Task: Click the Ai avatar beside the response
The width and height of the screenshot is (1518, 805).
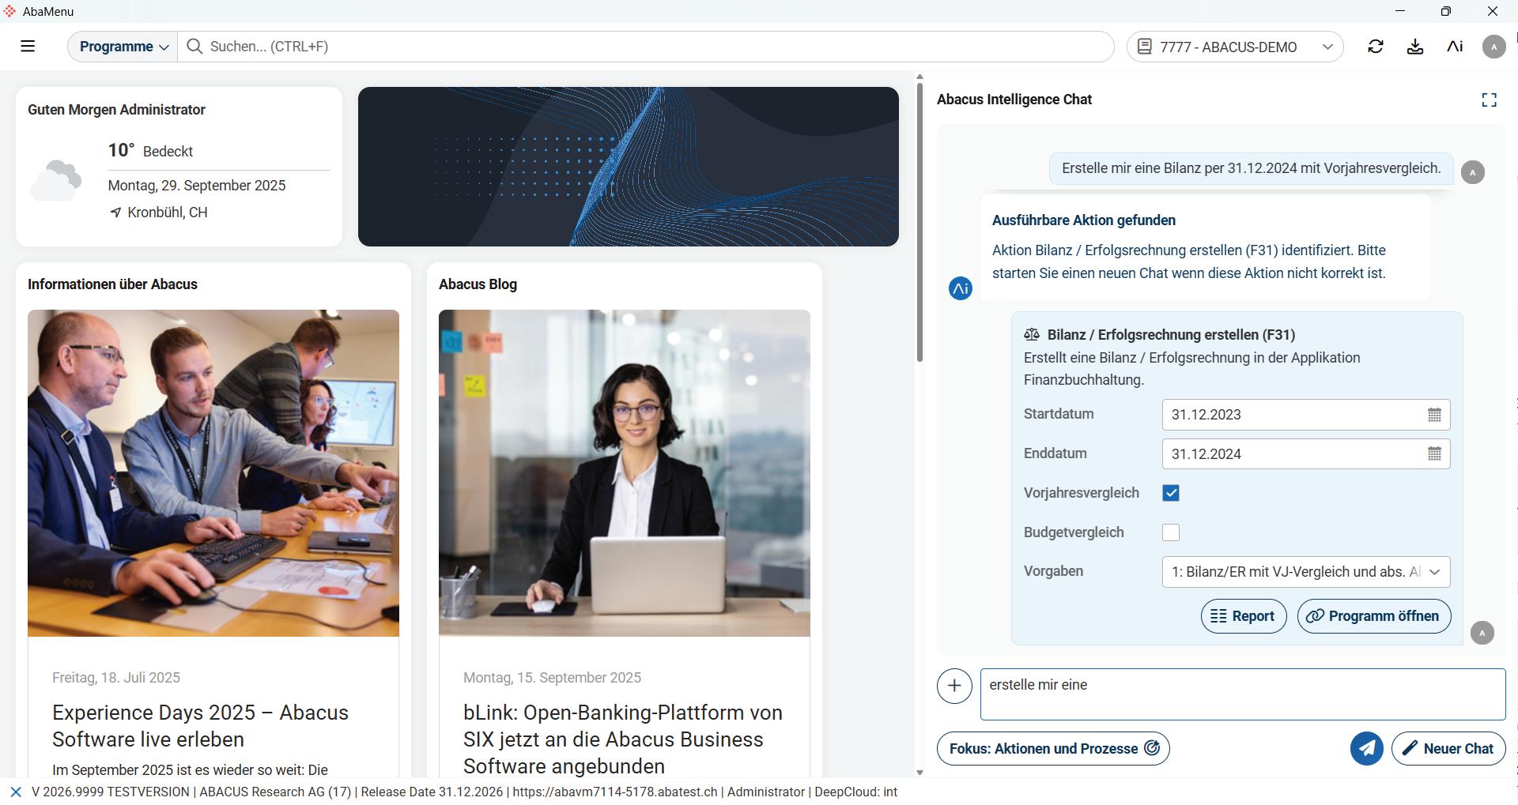Action: pyautogui.click(x=961, y=288)
